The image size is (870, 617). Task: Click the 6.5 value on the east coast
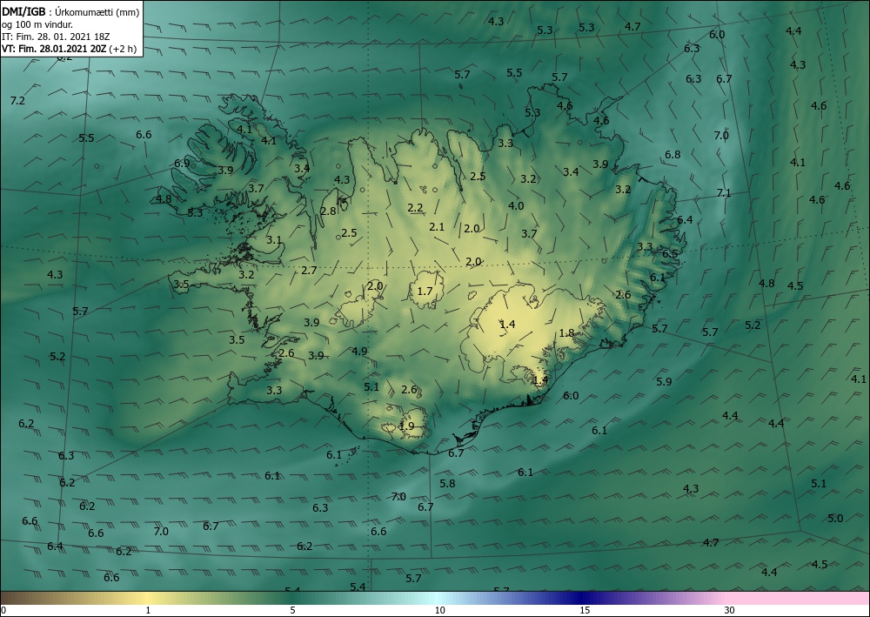pyautogui.click(x=670, y=253)
